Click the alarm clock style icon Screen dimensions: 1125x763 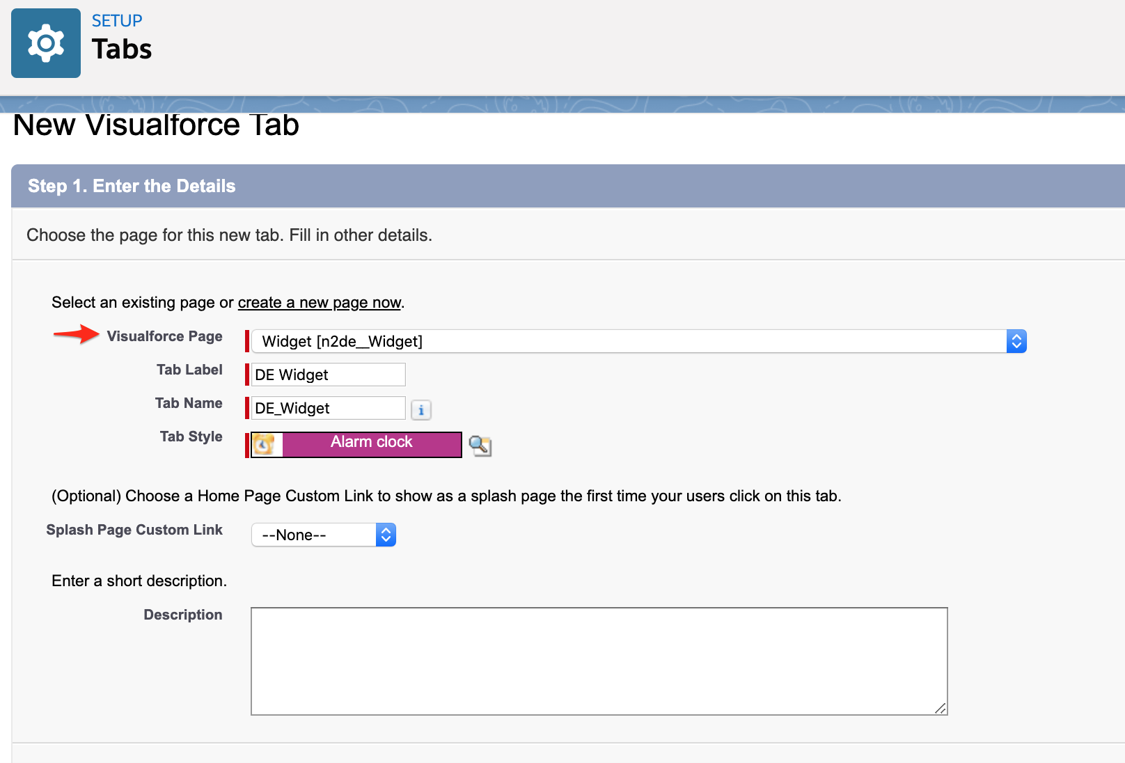tap(264, 445)
